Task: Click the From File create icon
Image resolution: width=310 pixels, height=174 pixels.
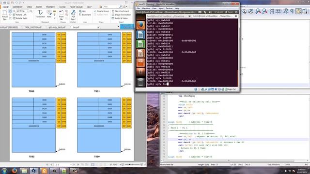Action: 62,15
